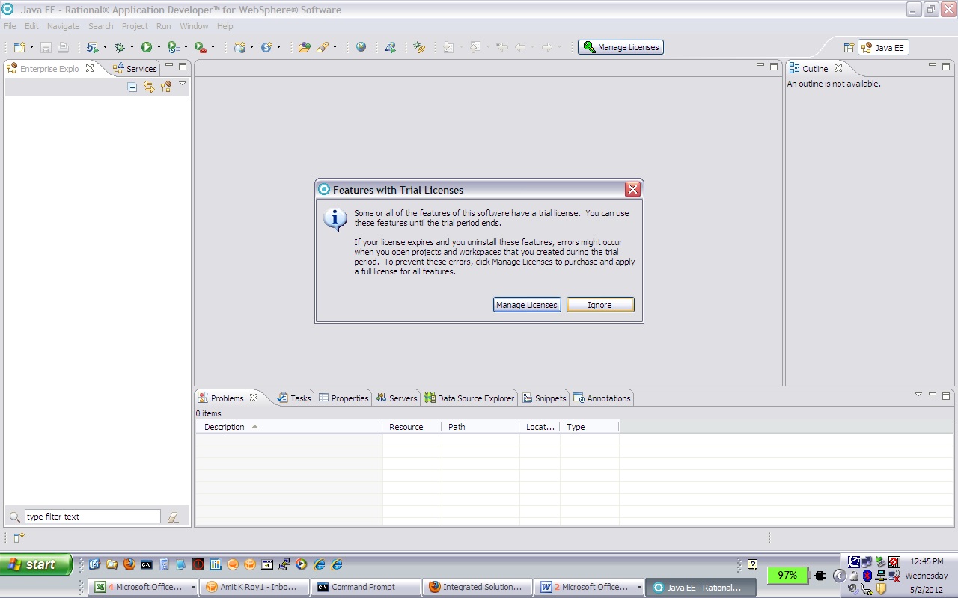This screenshot has width=958, height=598.
Task: Open Search using the flashlight toolbar icon
Action: click(x=323, y=47)
